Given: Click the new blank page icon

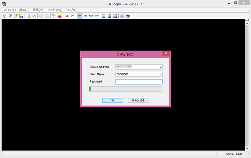Looking at the screenshot, I should pos(28,16).
